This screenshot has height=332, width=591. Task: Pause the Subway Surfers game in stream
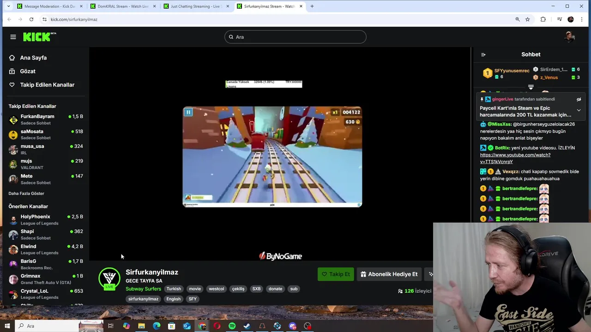(x=188, y=112)
